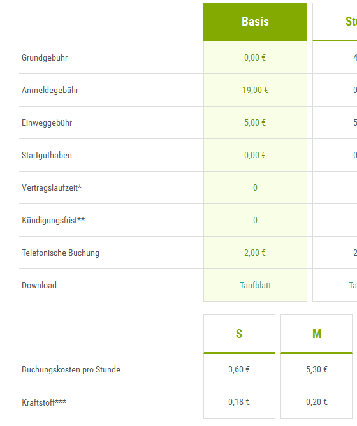Click the 5,30 € hourly price for class M
This screenshot has width=357, height=426.
pyautogui.click(x=317, y=369)
